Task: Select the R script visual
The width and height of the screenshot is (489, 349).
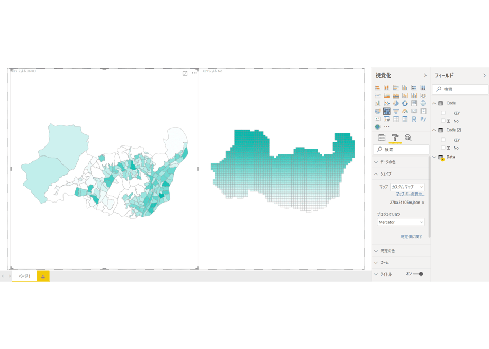Action: pos(414,119)
